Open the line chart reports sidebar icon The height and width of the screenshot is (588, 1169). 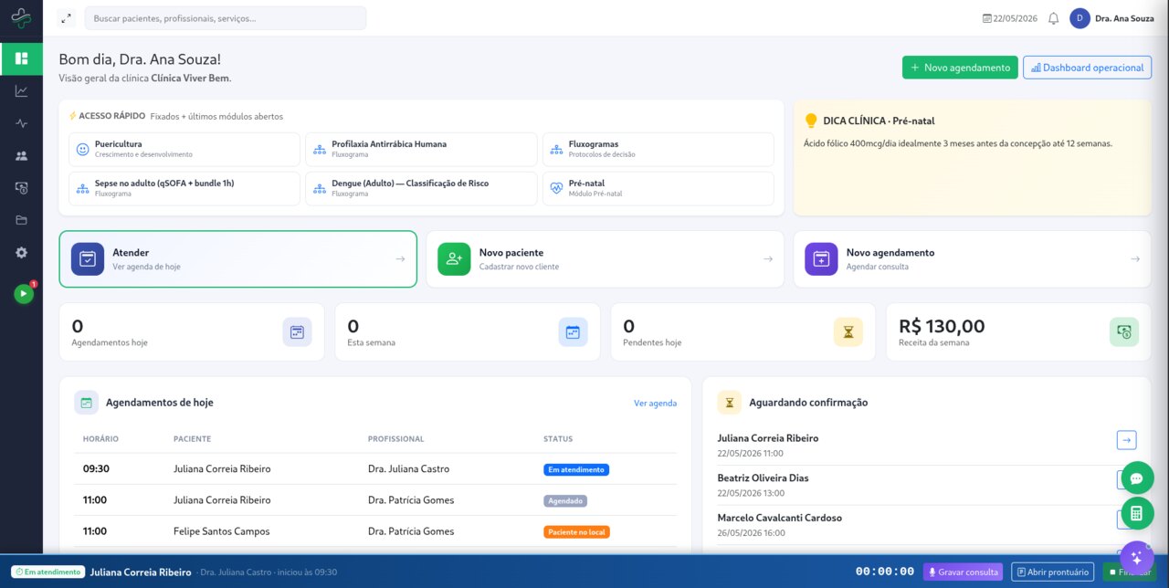click(x=21, y=91)
